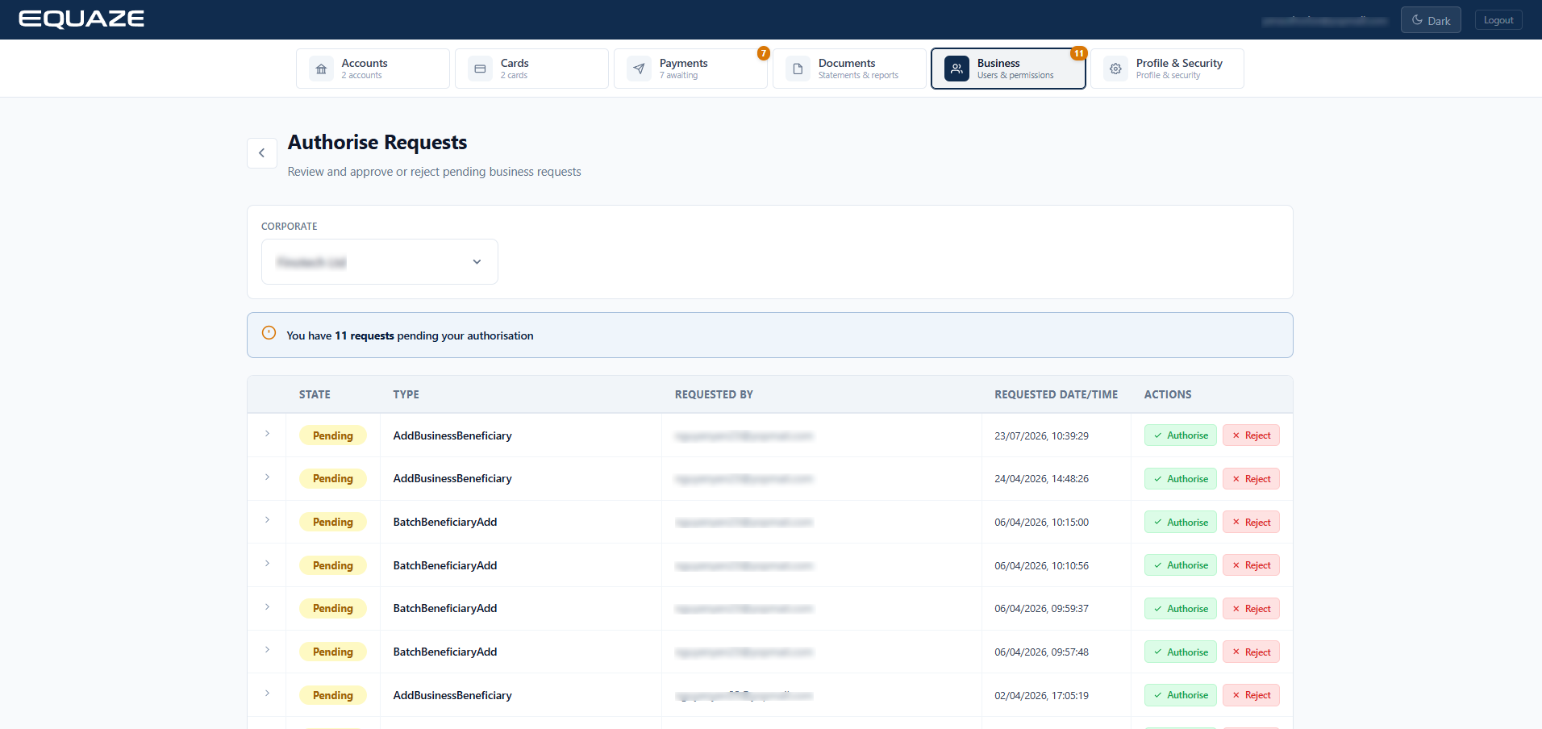Click the Business 11 notification badge
The image size is (1542, 729).
1079,53
